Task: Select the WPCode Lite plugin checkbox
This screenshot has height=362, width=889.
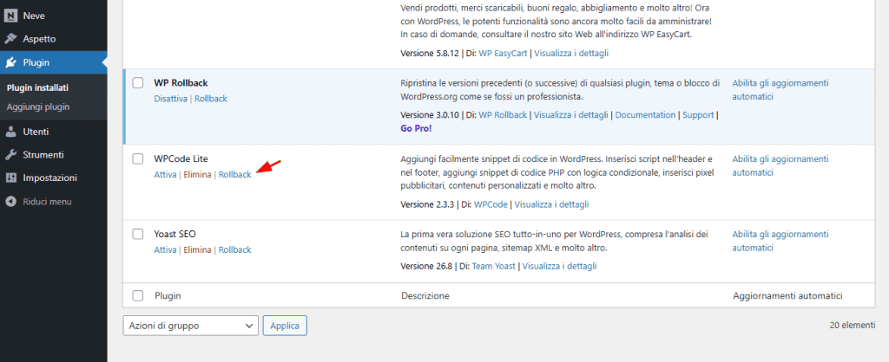Action: (x=138, y=159)
